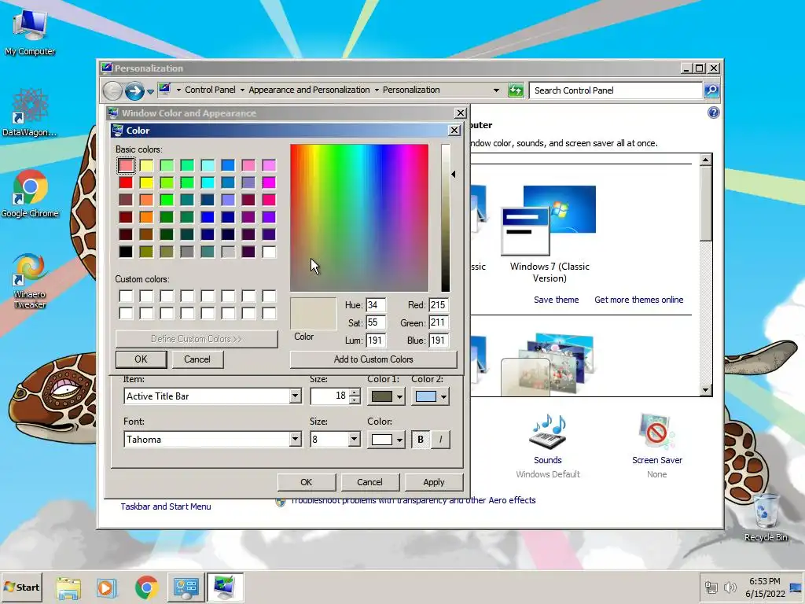Toggle Bold font button
The width and height of the screenshot is (805, 604).
point(421,440)
